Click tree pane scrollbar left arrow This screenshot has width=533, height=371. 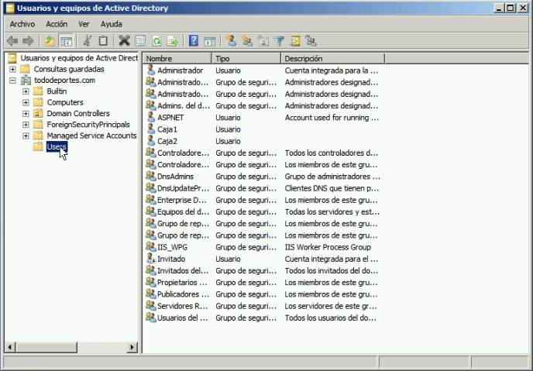pyautogui.click(x=10, y=347)
